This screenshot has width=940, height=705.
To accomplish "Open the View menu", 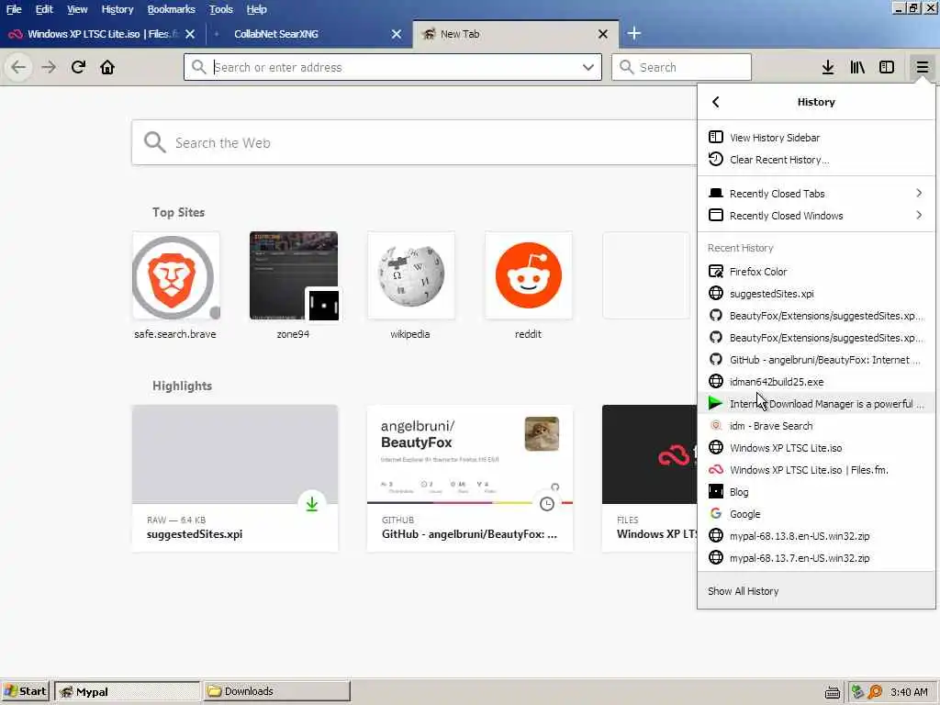I will coord(77,9).
